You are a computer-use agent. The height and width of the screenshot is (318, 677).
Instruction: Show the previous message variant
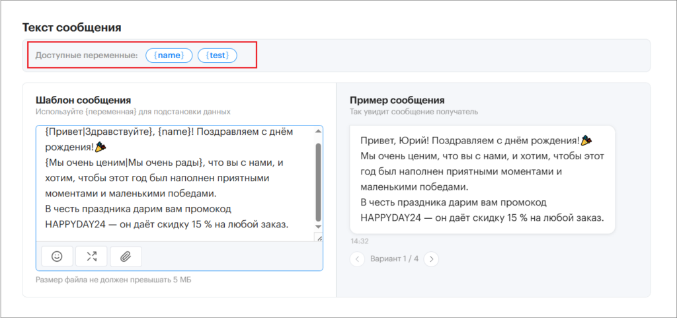click(357, 259)
